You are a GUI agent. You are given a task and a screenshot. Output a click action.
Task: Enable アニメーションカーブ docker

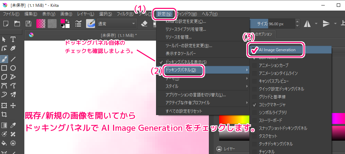click(290, 65)
